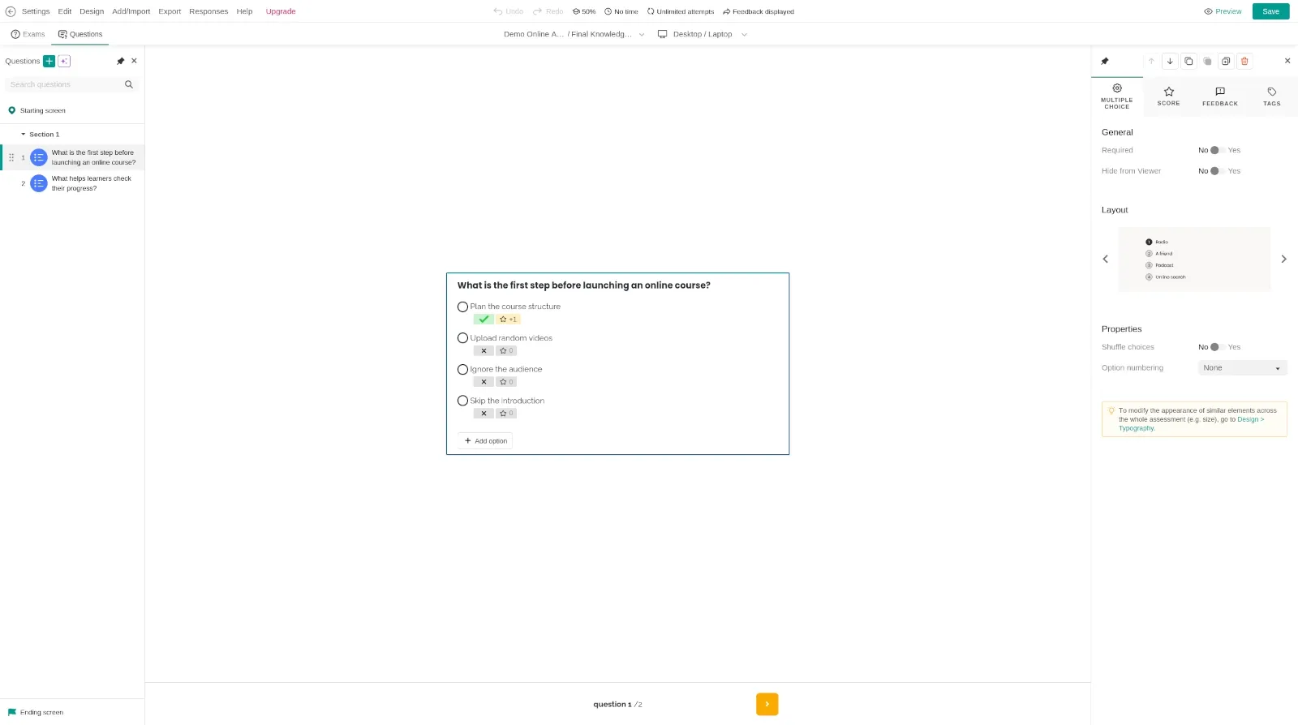
Task: Click the star score under 'Skip the introduction'
Action: point(506,414)
